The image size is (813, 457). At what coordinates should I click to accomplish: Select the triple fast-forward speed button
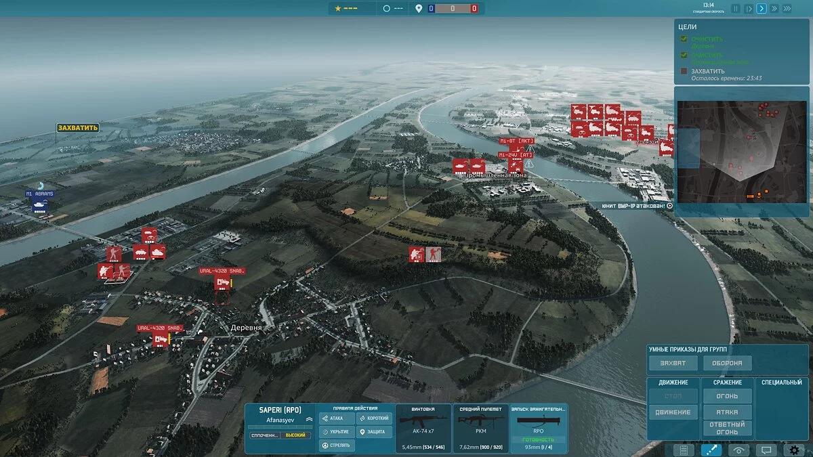pyautogui.click(x=787, y=9)
